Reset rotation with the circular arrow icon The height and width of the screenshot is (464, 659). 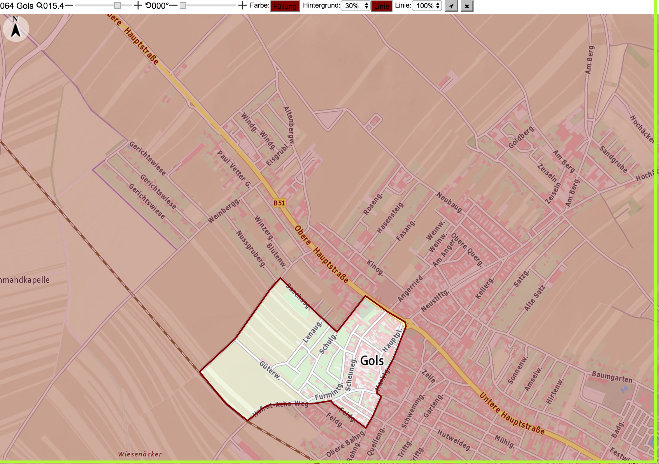[x=148, y=6]
